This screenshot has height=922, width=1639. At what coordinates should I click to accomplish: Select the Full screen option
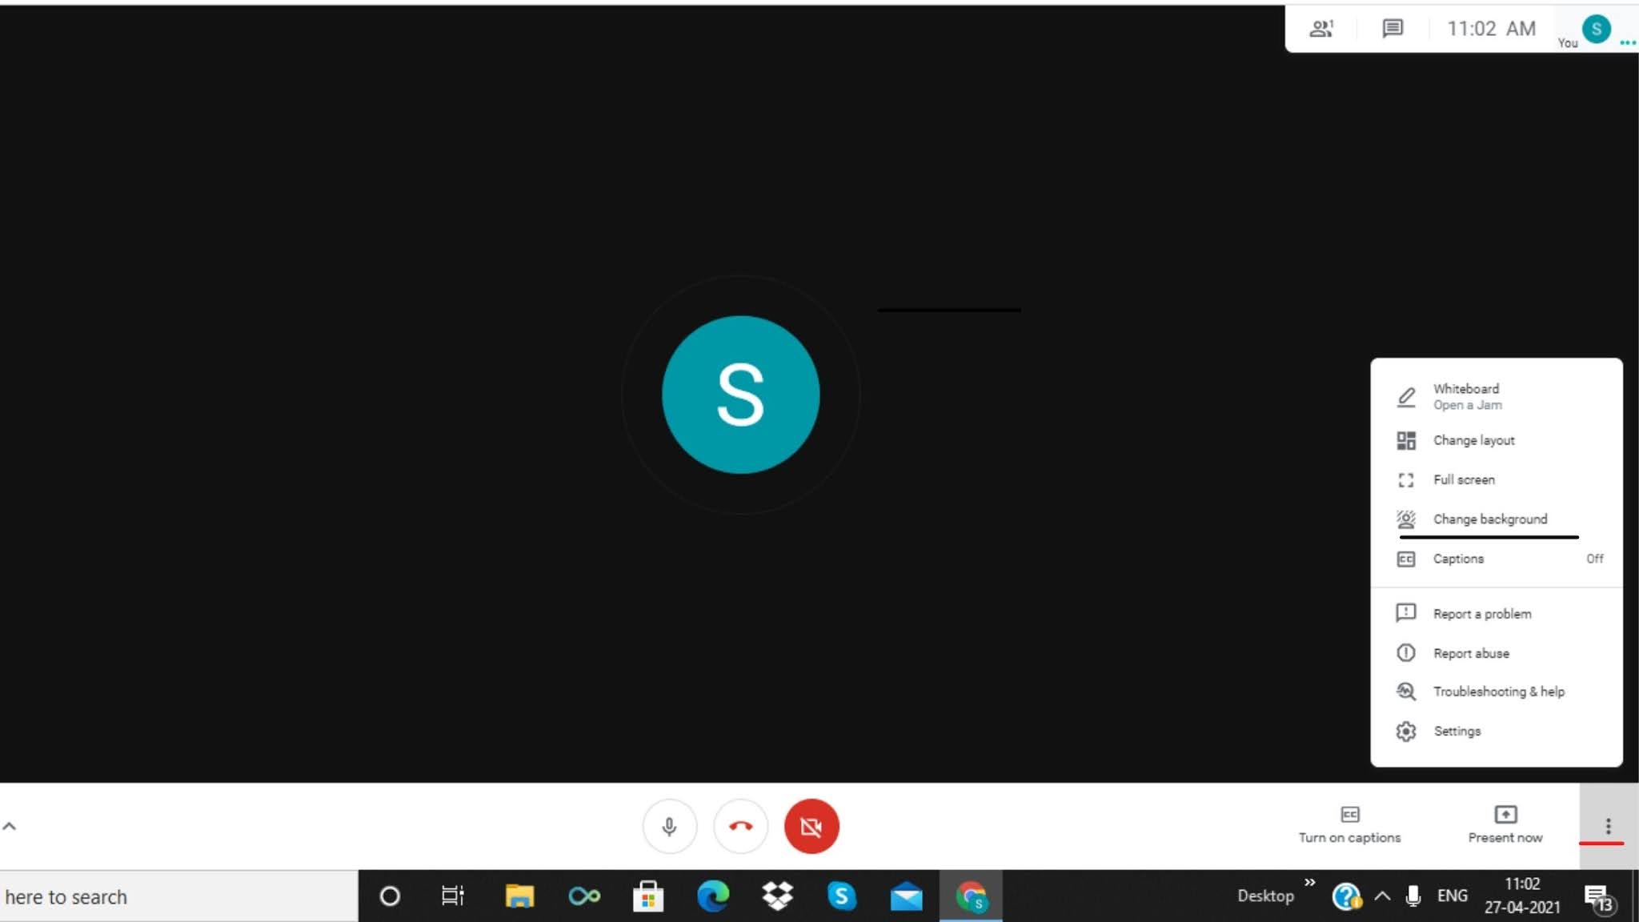tap(1464, 479)
